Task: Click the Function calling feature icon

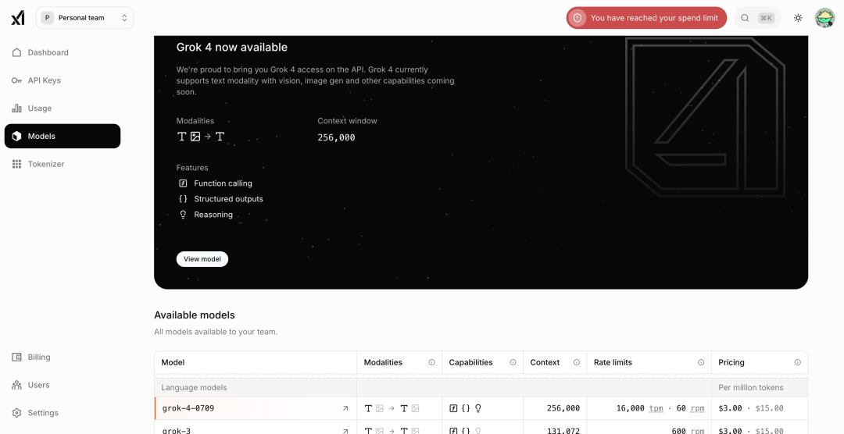Action: tap(183, 183)
